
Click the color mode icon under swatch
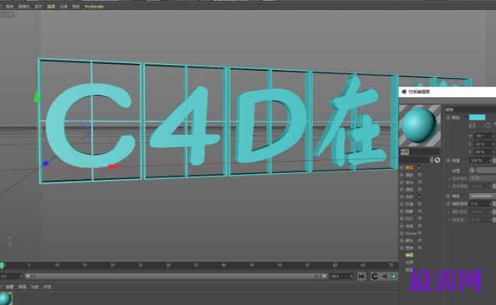pos(473,125)
